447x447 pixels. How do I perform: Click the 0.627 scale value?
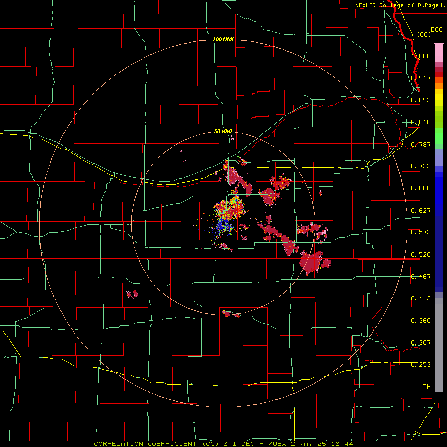(421, 211)
